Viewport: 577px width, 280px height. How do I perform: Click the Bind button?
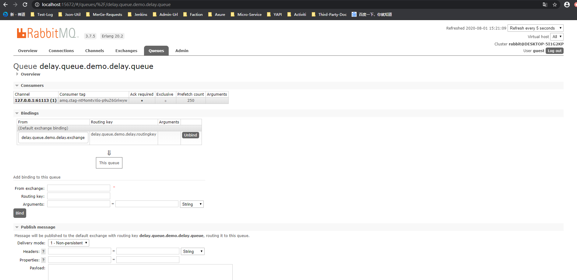pos(20,213)
